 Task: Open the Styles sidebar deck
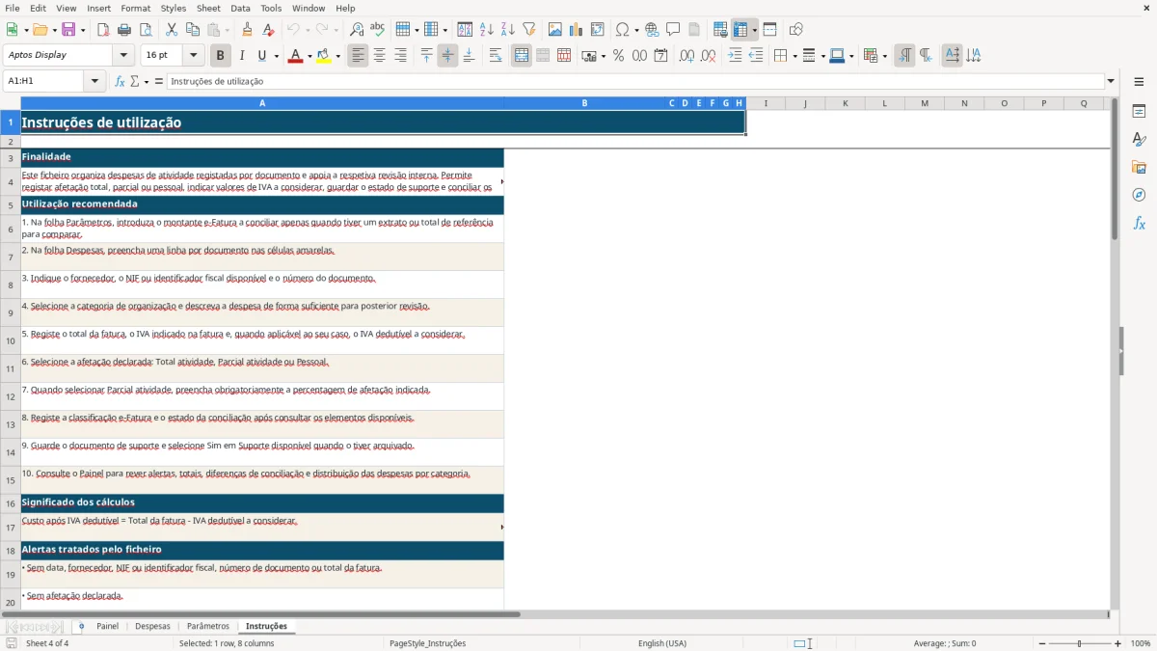[x=1139, y=140]
